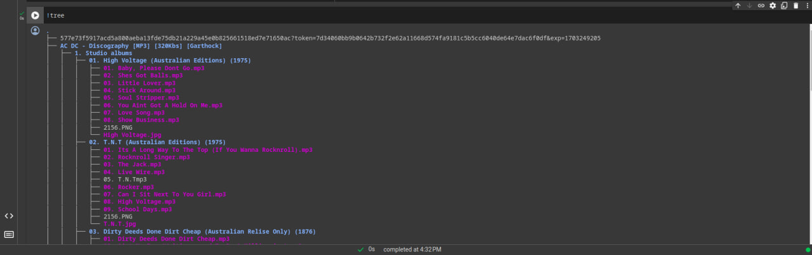Copy link to cell icon
The height and width of the screenshot is (255, 812).
tap(761, 6)
